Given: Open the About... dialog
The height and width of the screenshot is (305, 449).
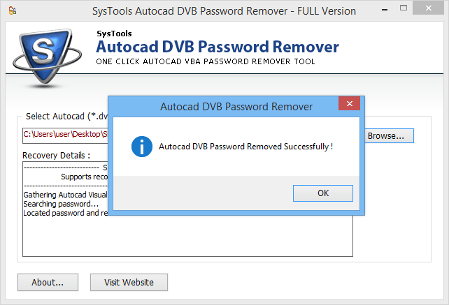Looking at the screenshot, I should tap(48, 282).
